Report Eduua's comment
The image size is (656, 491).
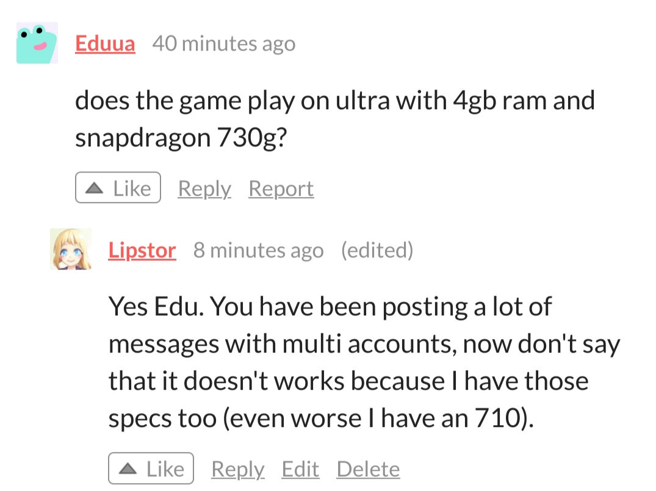coord(281,188)
